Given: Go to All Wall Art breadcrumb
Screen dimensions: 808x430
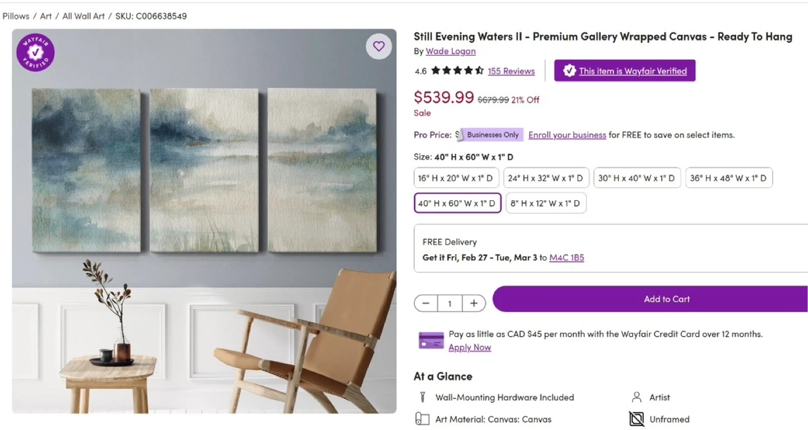Looking at the screenshot, I should 84,16.
